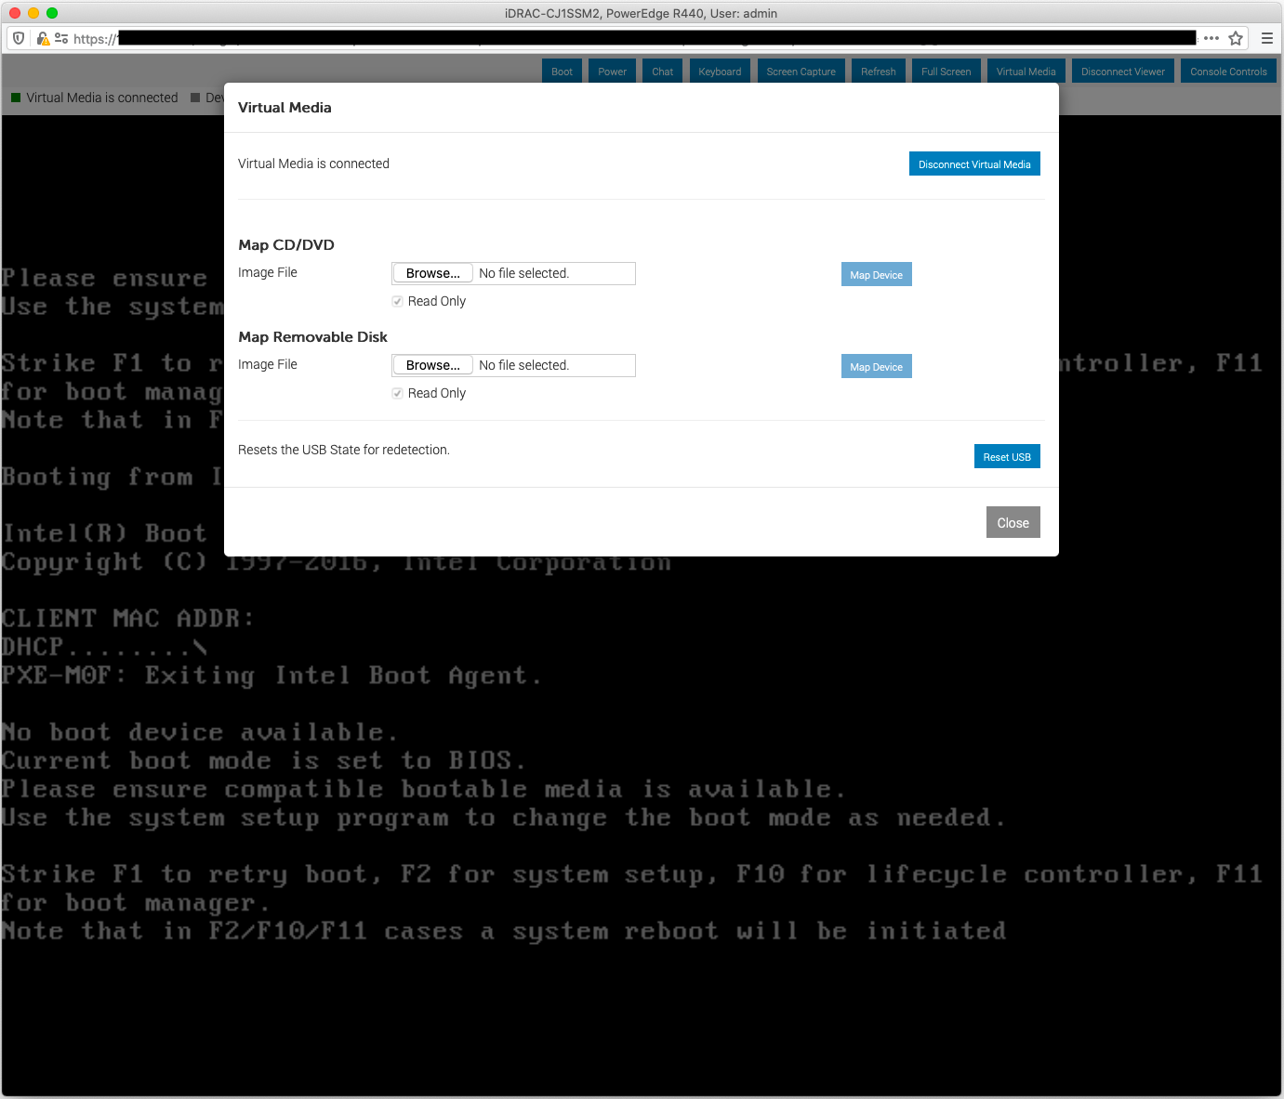The height and width of the screenshot is (1099, 1284).
Task: Switch the console to Full Screen
Action: pos(946,71)
